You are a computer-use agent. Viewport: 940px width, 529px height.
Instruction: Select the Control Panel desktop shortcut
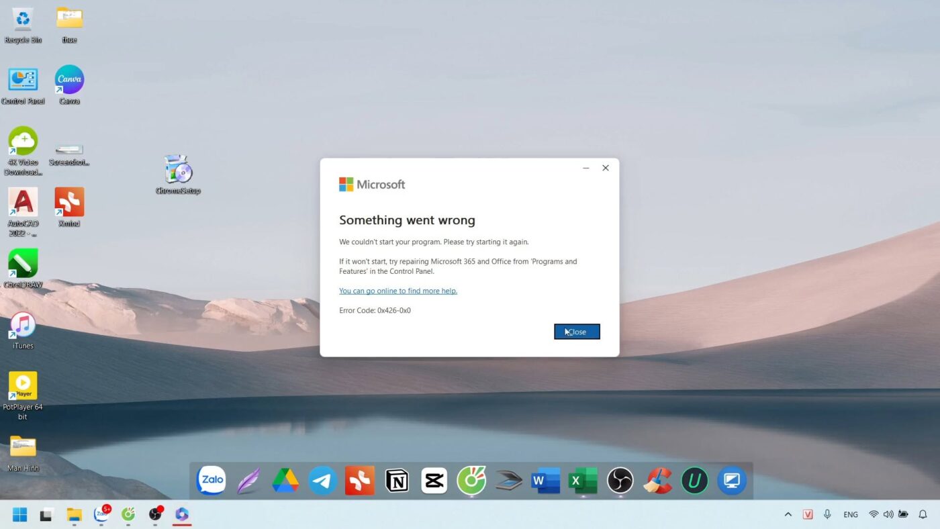(23, 86)
